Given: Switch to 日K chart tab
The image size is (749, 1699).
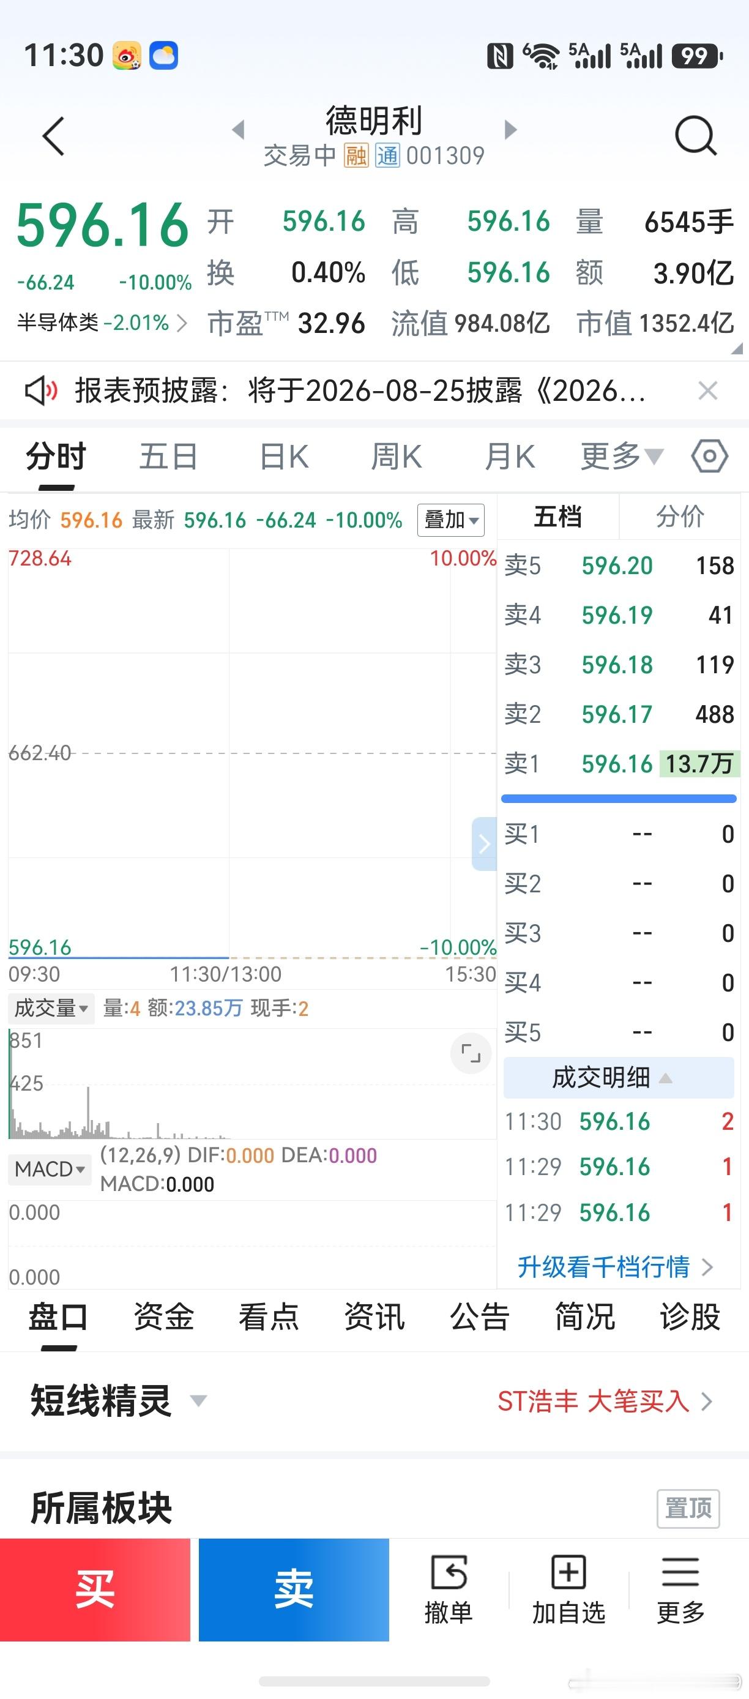Looking at the screenshot, I should (x=284, y=456).
